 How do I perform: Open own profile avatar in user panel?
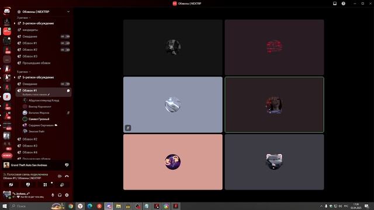click(6, 194)
